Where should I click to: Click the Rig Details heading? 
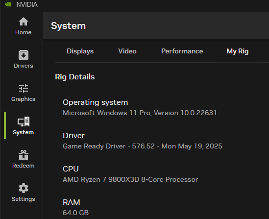pos(75,77)
